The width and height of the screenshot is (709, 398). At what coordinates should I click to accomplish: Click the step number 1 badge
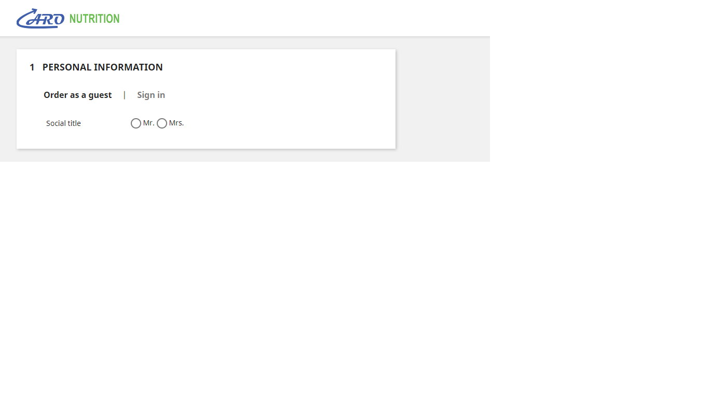(32, 67)
